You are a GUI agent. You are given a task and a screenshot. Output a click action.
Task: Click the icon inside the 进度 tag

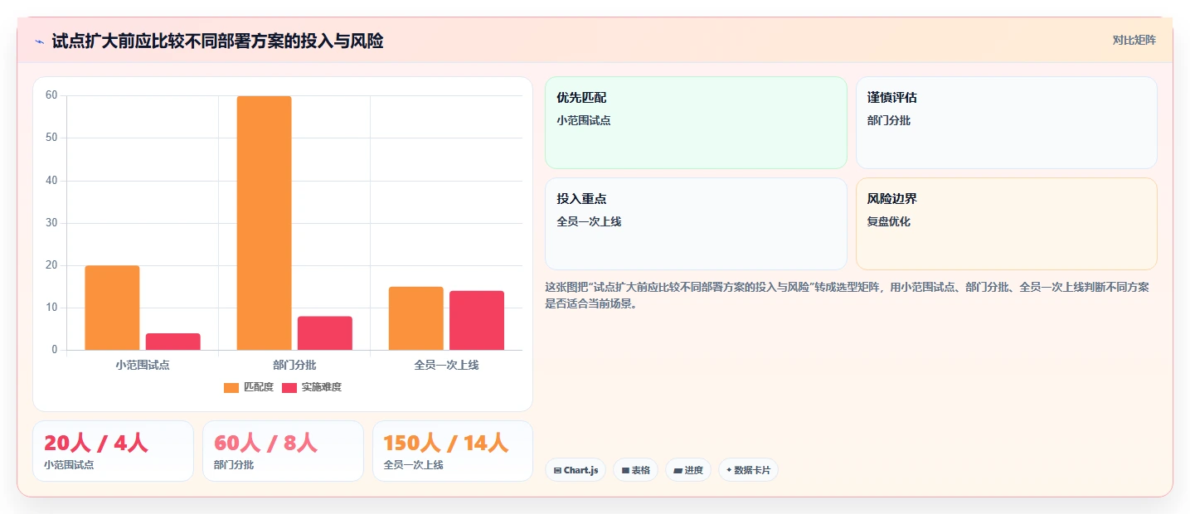(678, 470)
